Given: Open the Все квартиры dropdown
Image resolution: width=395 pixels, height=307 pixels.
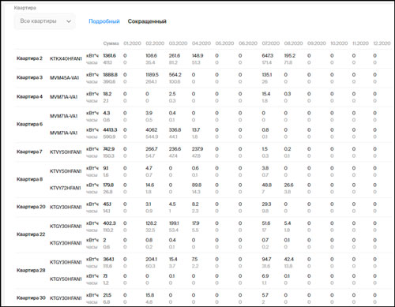Looking at the screenshot, I should click(44, 21).
